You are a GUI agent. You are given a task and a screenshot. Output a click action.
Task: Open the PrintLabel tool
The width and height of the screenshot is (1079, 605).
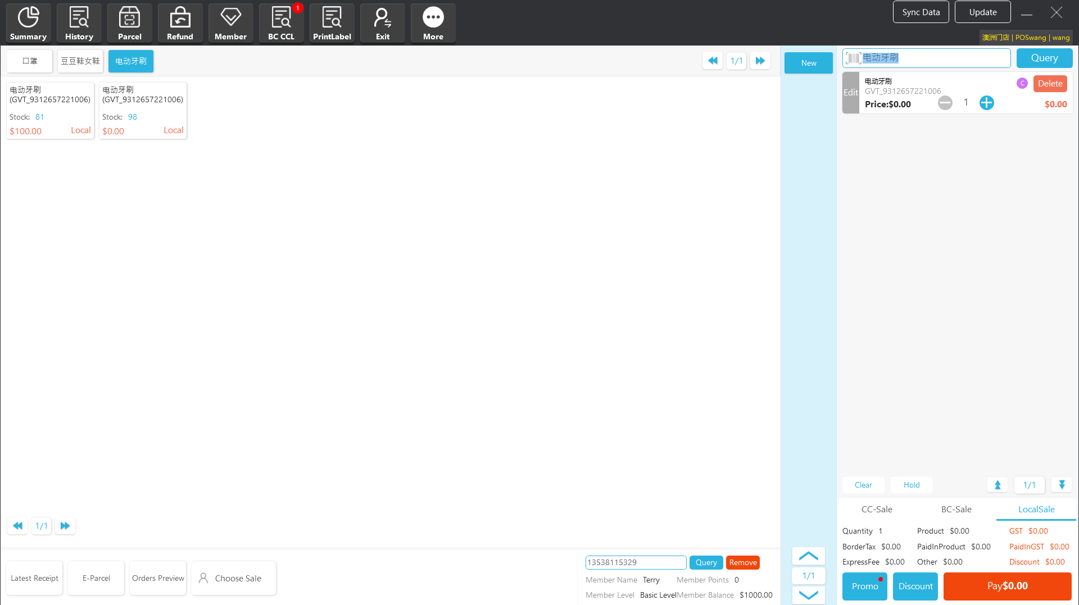click(332, 23)
